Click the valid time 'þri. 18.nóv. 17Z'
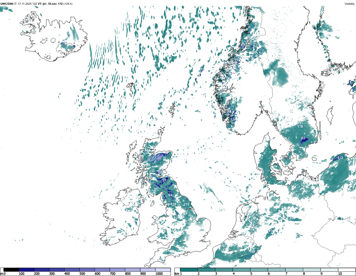Viewport: 356px width, 276px height. tap(53, 4)
